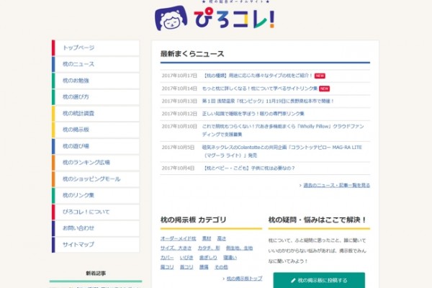This screenshot has width=432, height=288.
Task: Go to 枕の遊び場 in the sidebar
Action: click(x=96, y=146)
